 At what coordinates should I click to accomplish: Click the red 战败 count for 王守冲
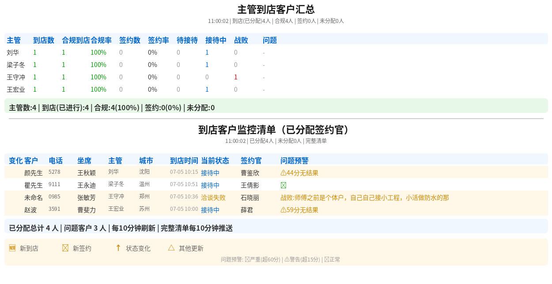pyautogui.click(x=236, y=77)
